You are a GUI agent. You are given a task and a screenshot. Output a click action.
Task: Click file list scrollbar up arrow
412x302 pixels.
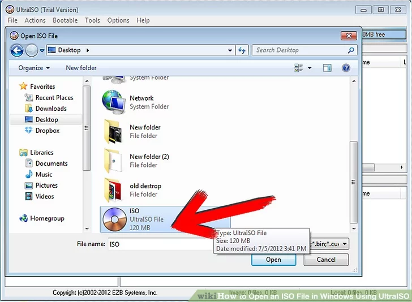(354, 81)
